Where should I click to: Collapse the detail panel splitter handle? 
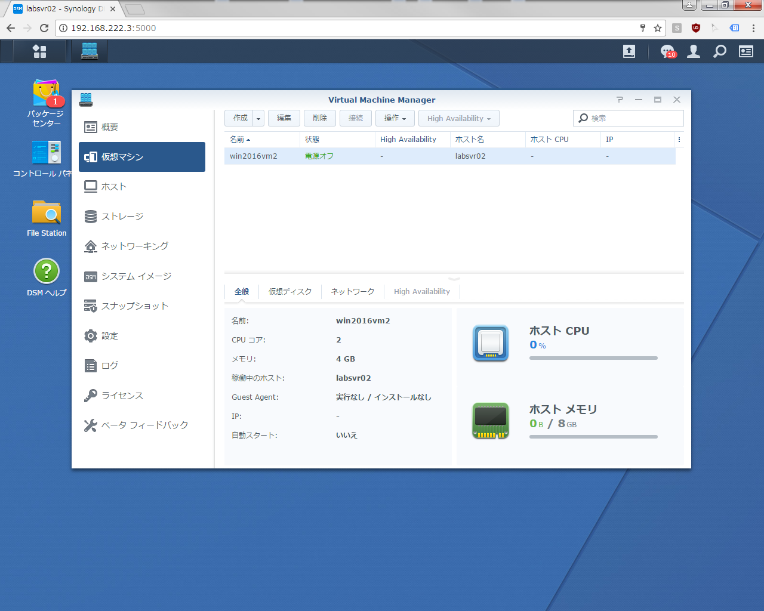(x=454, y=278)
